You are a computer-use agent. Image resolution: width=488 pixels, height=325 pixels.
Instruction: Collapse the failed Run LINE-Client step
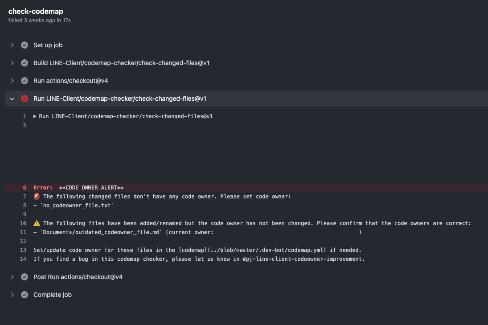pyautogui.click(x=12, y=99)
